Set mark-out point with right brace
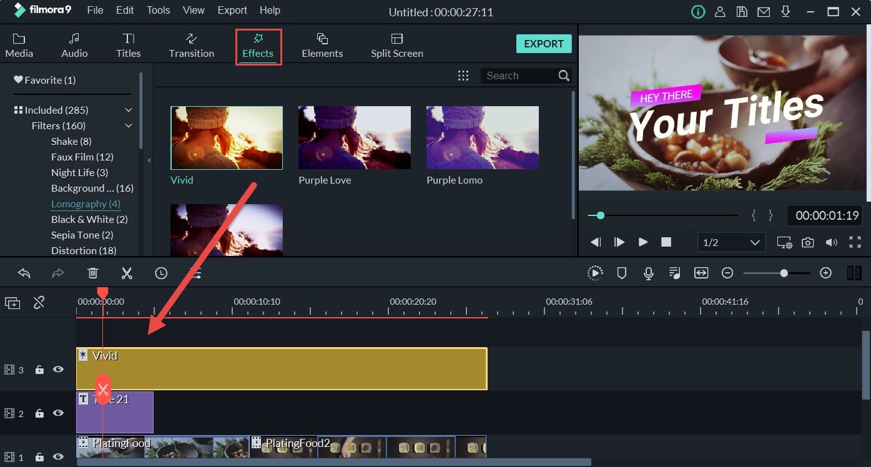 tap(771, 215)
